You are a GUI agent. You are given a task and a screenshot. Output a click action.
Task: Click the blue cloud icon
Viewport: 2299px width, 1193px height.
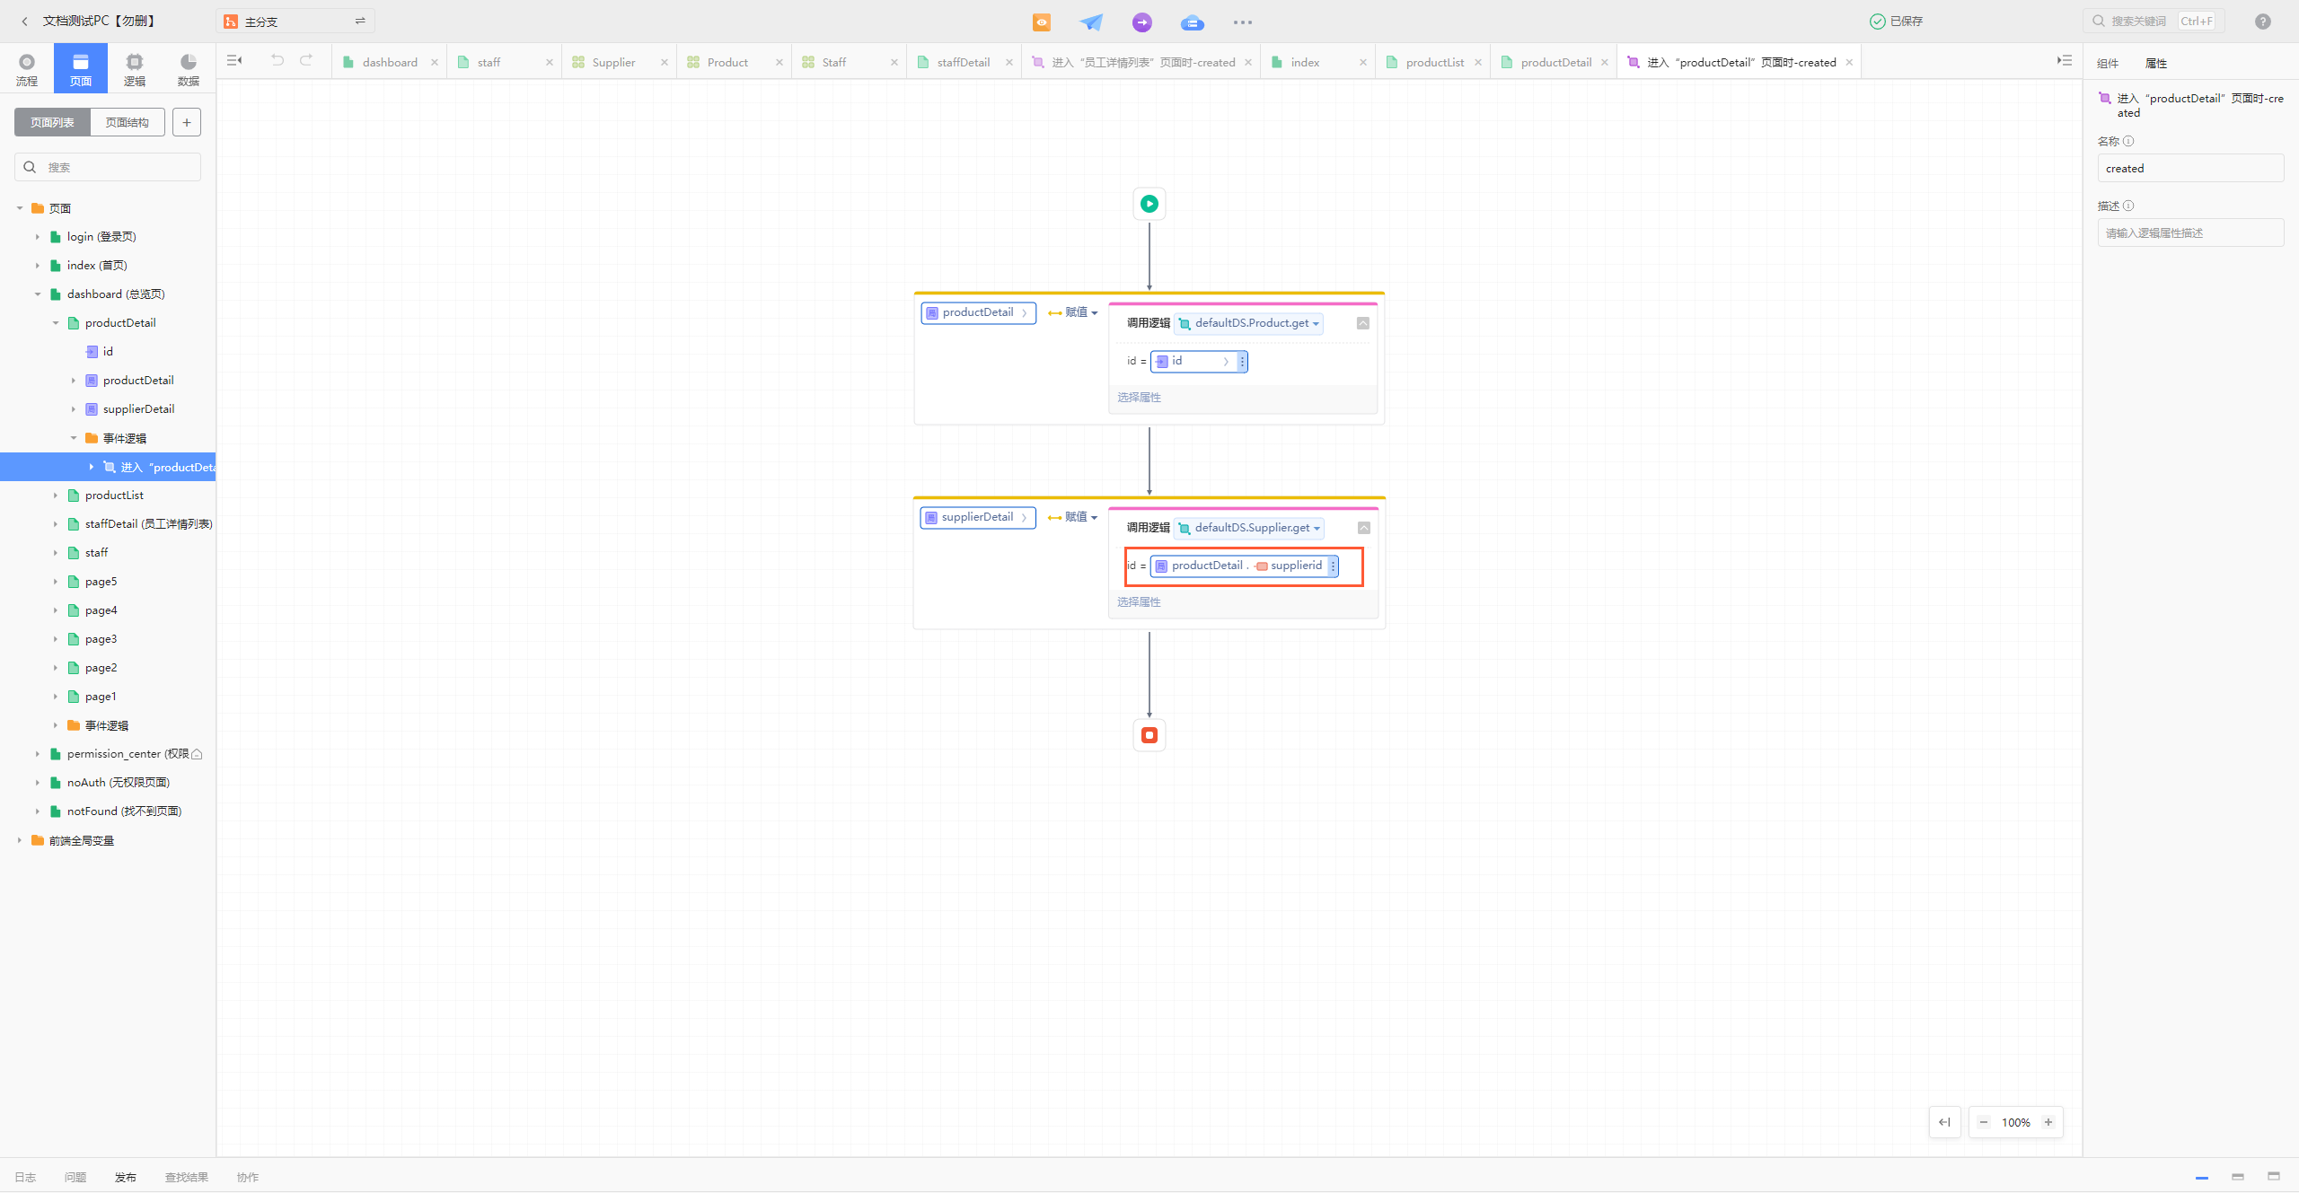[1193, 22]
